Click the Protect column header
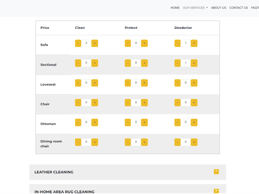 [x=131, y=28]
